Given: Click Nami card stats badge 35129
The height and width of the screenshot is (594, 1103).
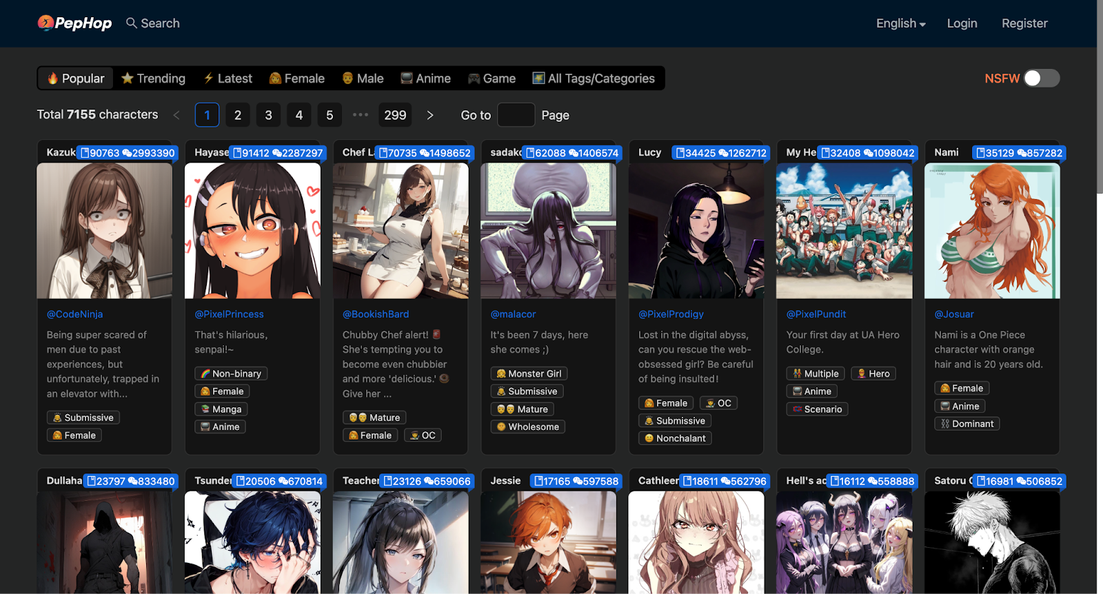Looking at the screenshot, I should pos(1019,153).
